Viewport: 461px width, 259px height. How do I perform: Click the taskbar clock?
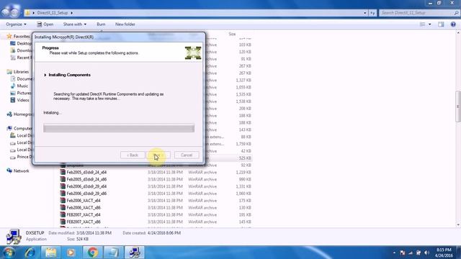(444, 253)
